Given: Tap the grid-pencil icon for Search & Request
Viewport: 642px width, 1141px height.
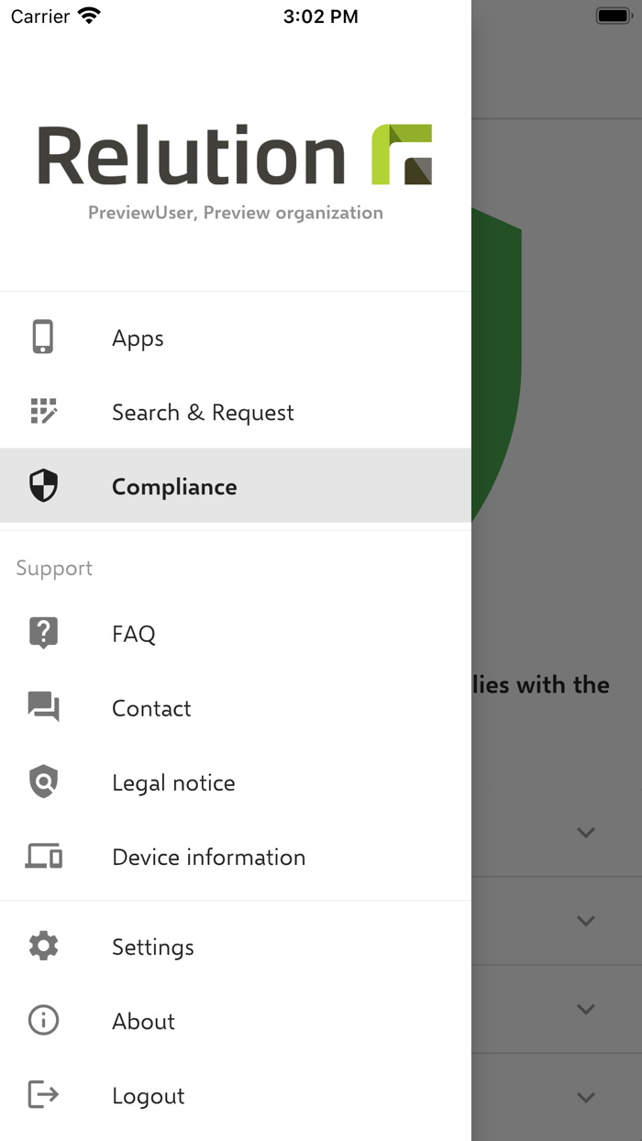Looking at the screenshot, I should tap(43, 412).
